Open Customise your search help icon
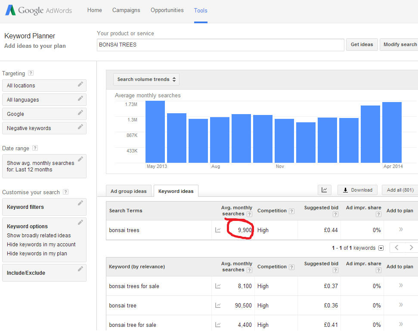 [65, 192]
